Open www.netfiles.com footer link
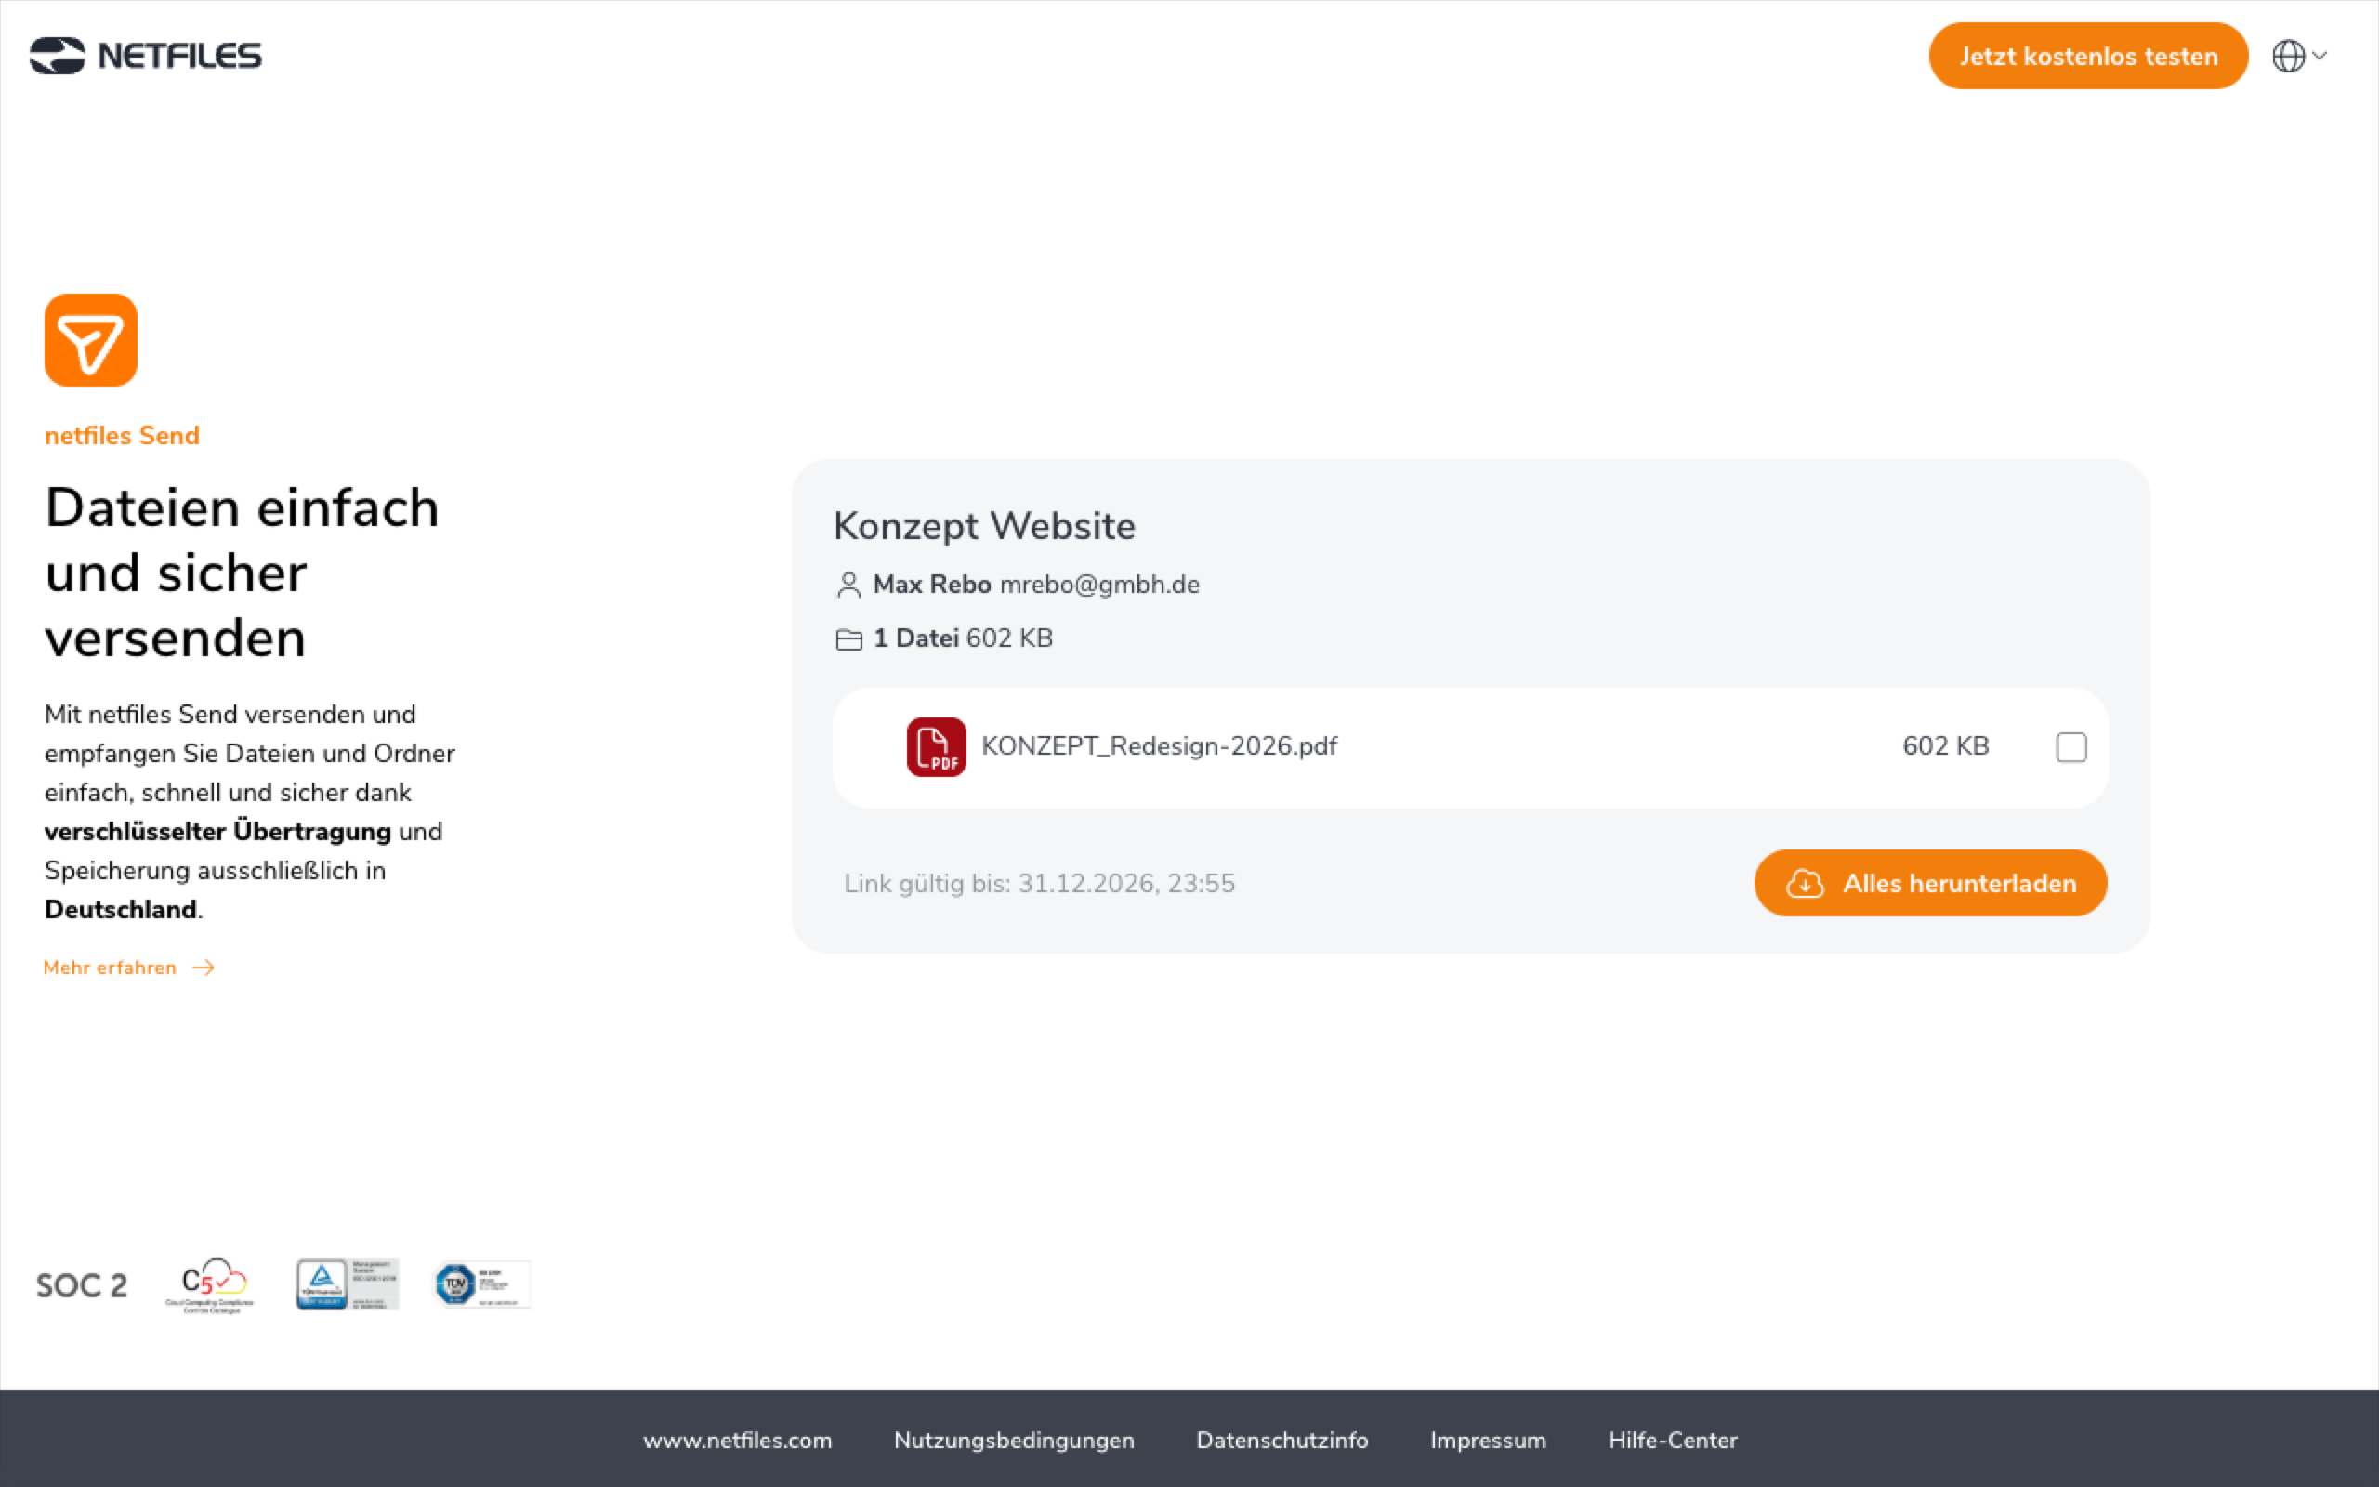The height and width of the screenshot is (1487, 2379). [x=737, y=1440]
